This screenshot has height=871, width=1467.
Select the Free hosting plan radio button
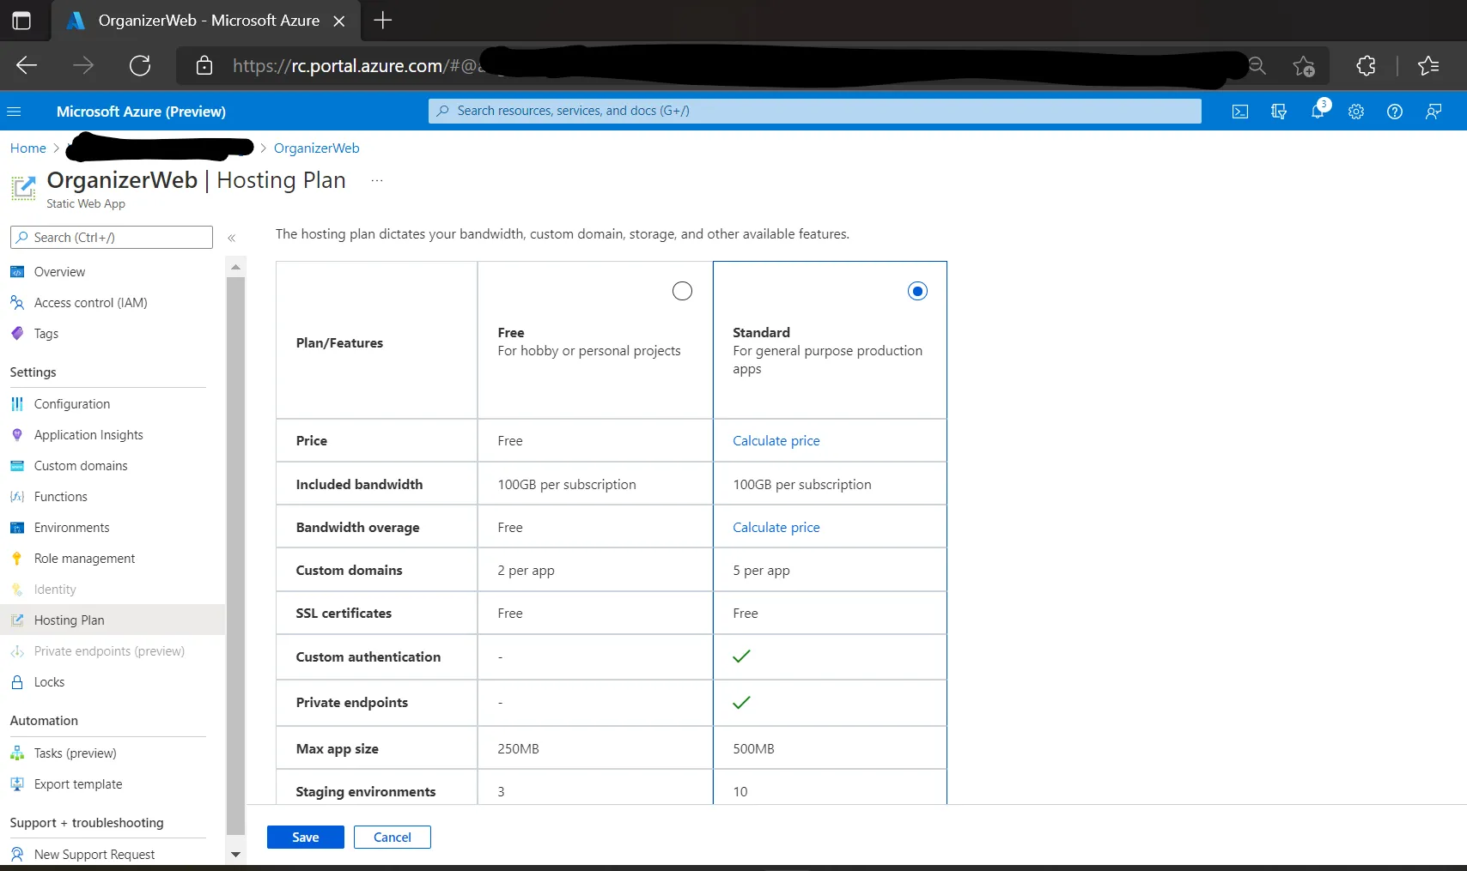(682, 291)
